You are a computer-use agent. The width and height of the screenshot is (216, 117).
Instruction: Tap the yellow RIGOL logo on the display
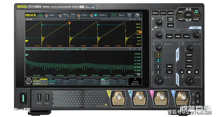click(31, 15)
